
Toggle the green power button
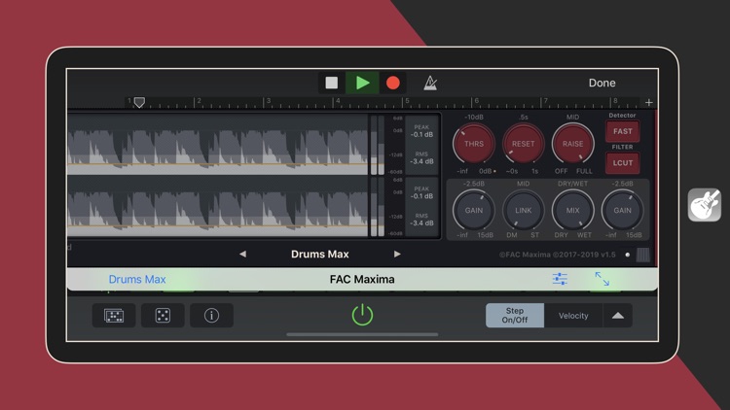point(362,315)
